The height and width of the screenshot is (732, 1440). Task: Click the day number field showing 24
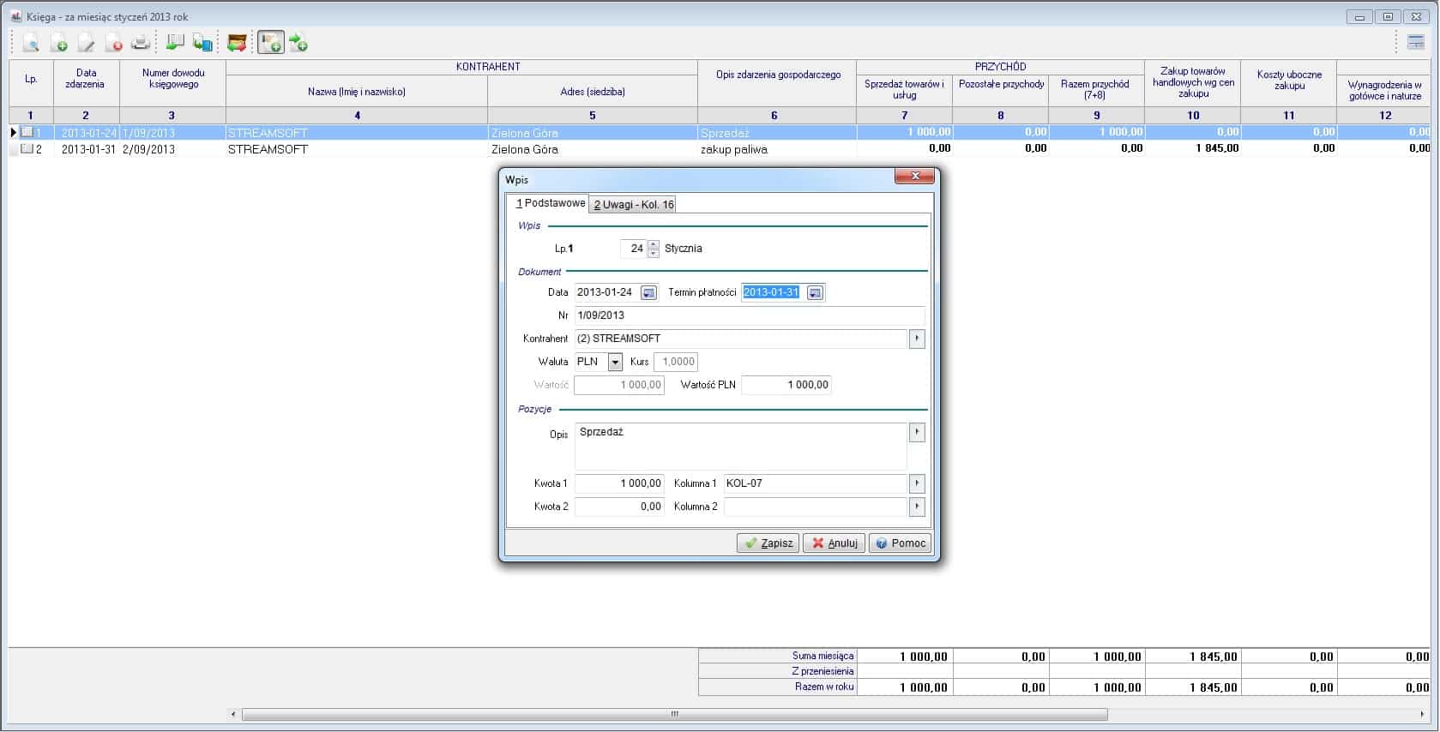[x=633, y=249]
